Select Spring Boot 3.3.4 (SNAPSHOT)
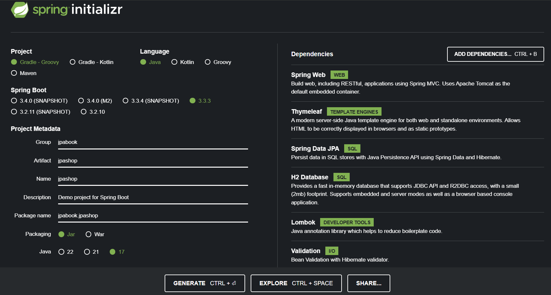 click(151, 101)
